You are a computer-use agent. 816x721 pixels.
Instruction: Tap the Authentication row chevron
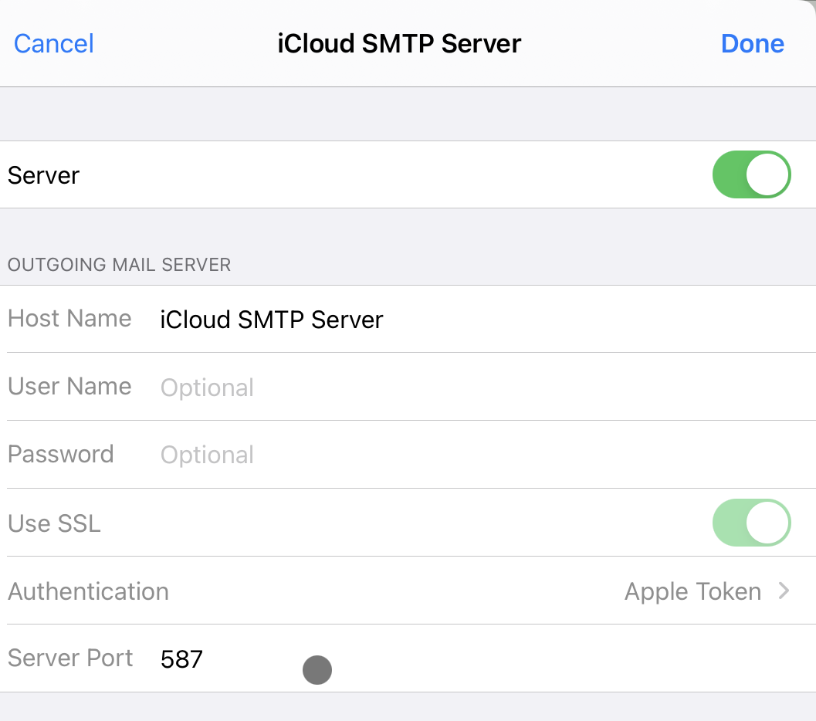(x=784, y=591)
